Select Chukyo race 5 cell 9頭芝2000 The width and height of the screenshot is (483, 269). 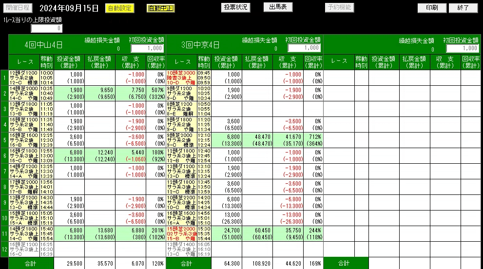[x=181, y=140]
